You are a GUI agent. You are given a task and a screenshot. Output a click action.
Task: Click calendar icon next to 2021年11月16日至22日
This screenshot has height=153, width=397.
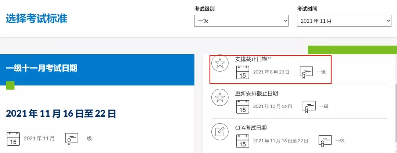click(243, 141)
